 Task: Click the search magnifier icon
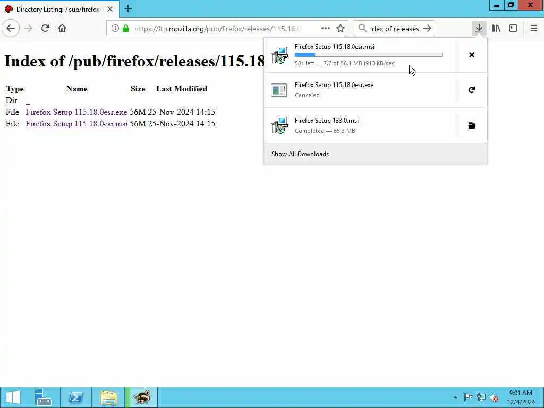point(362,29)
